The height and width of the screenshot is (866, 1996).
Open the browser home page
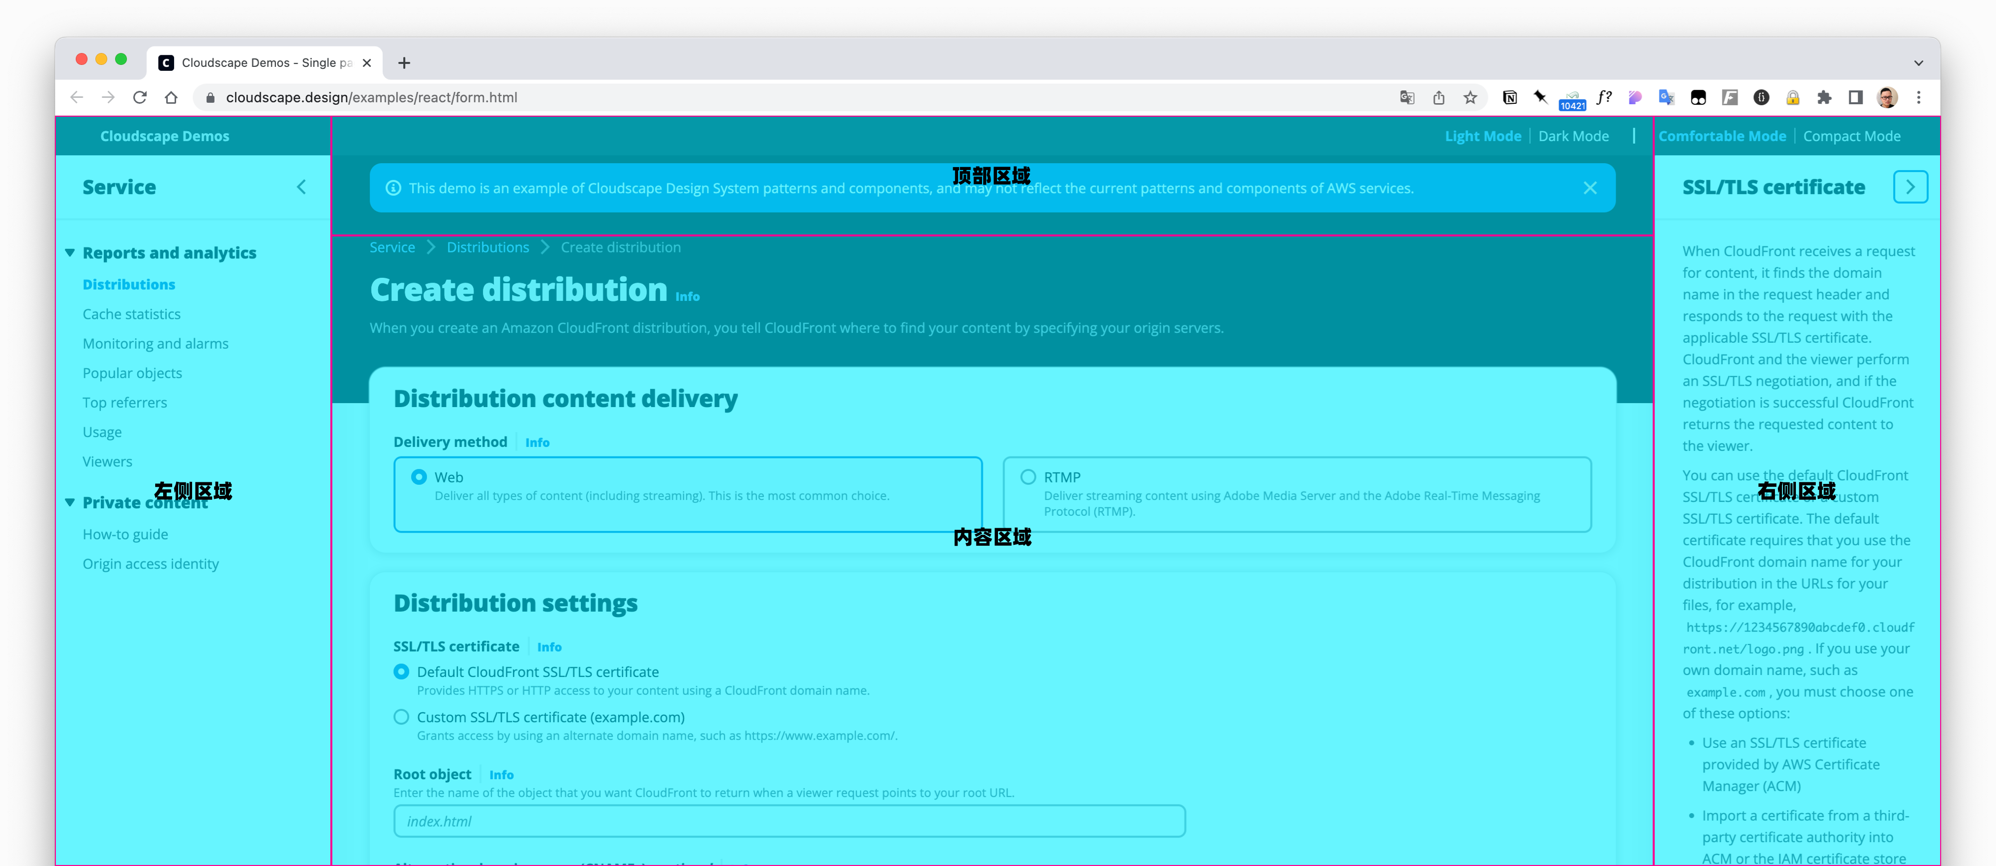click(x=171, y=97)
